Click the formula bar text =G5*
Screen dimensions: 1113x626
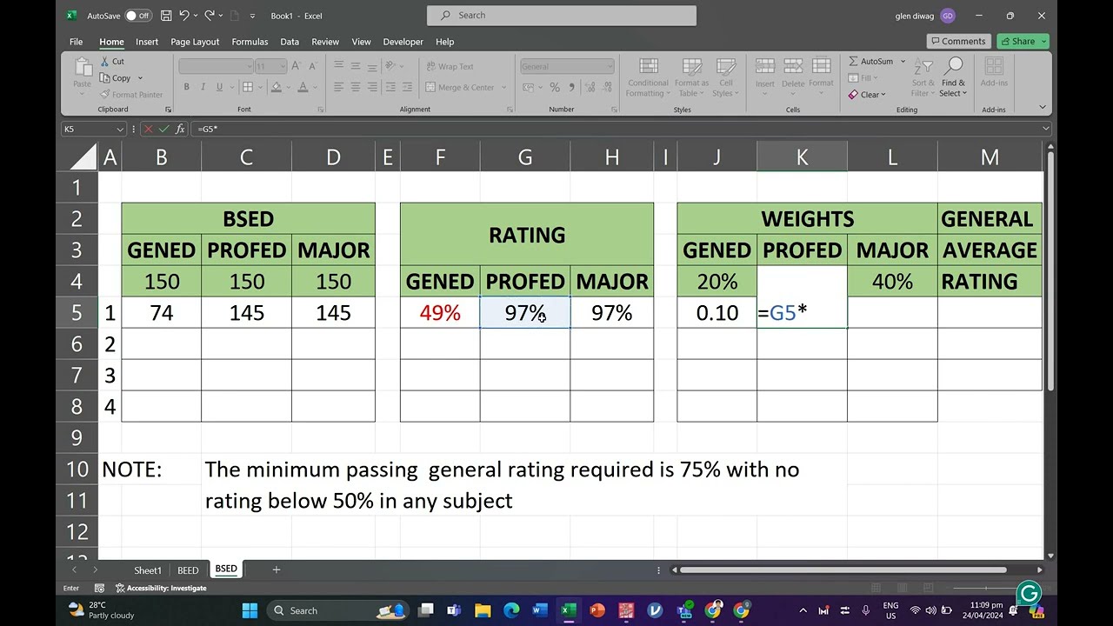click(x=208, y=129)
